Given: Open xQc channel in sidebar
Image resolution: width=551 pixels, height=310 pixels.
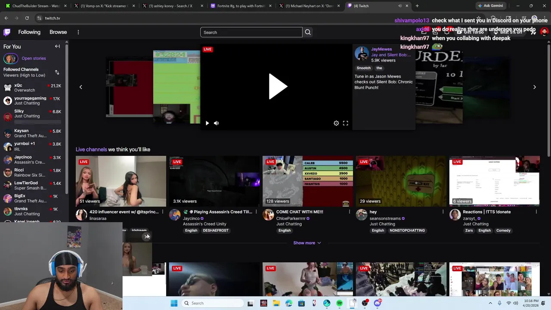Looking at the screenshot, I should (x=34, y=88).
